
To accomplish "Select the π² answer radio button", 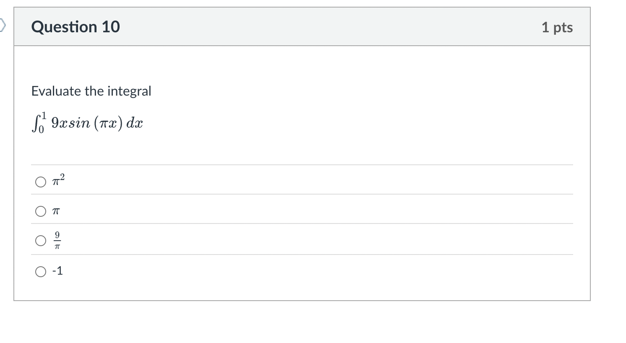I will click(41, 182).
